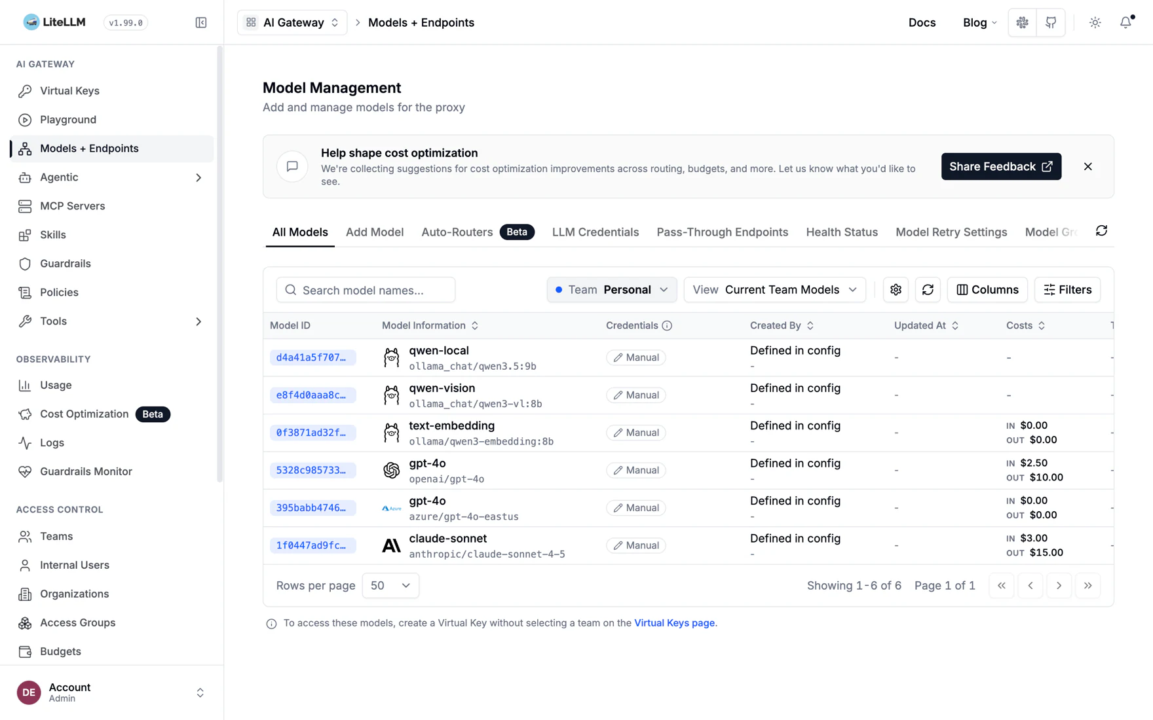Open Internal Users page
1153x720 pixels.
click(112, 565)
